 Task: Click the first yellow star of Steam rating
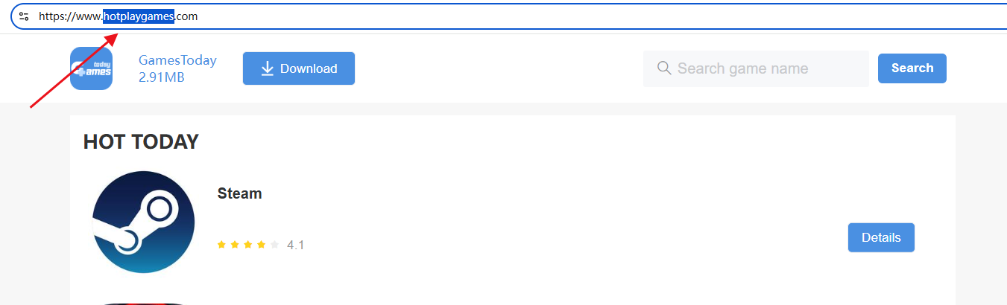click(x=221, y=245)
